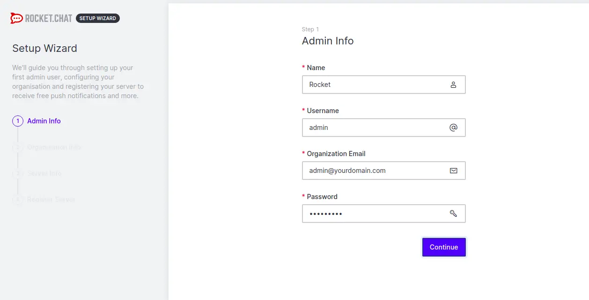Focus the Organization Email input field
Viewport: 589px width, 300px height.
(x=384, y=171)
